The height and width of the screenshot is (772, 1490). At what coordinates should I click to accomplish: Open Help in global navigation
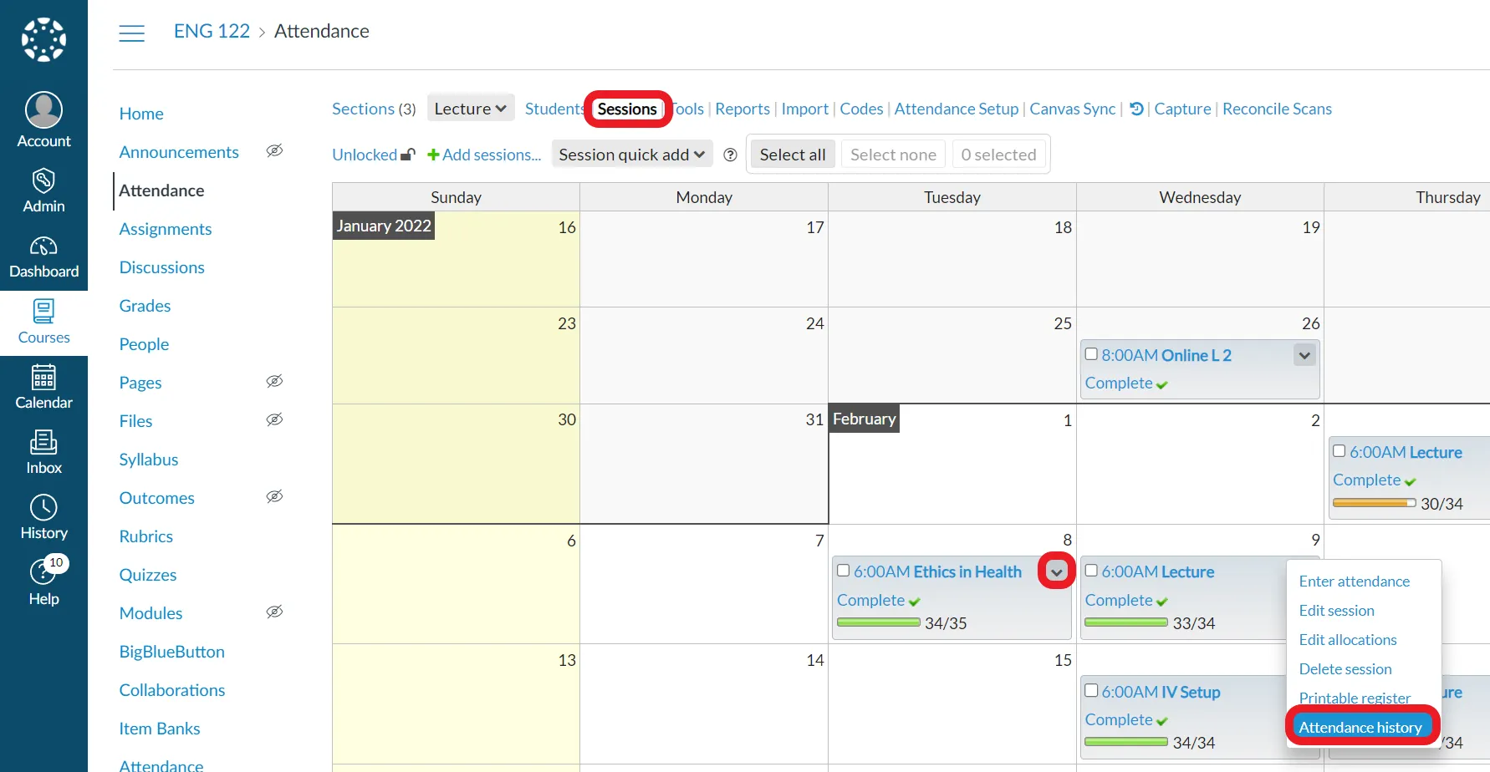pyautogui.click(x=43, y=583)
